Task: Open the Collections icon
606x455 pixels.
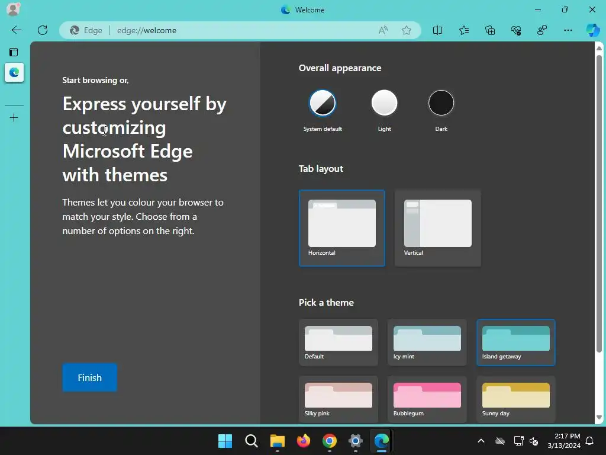Action: (x=489, y=30)
